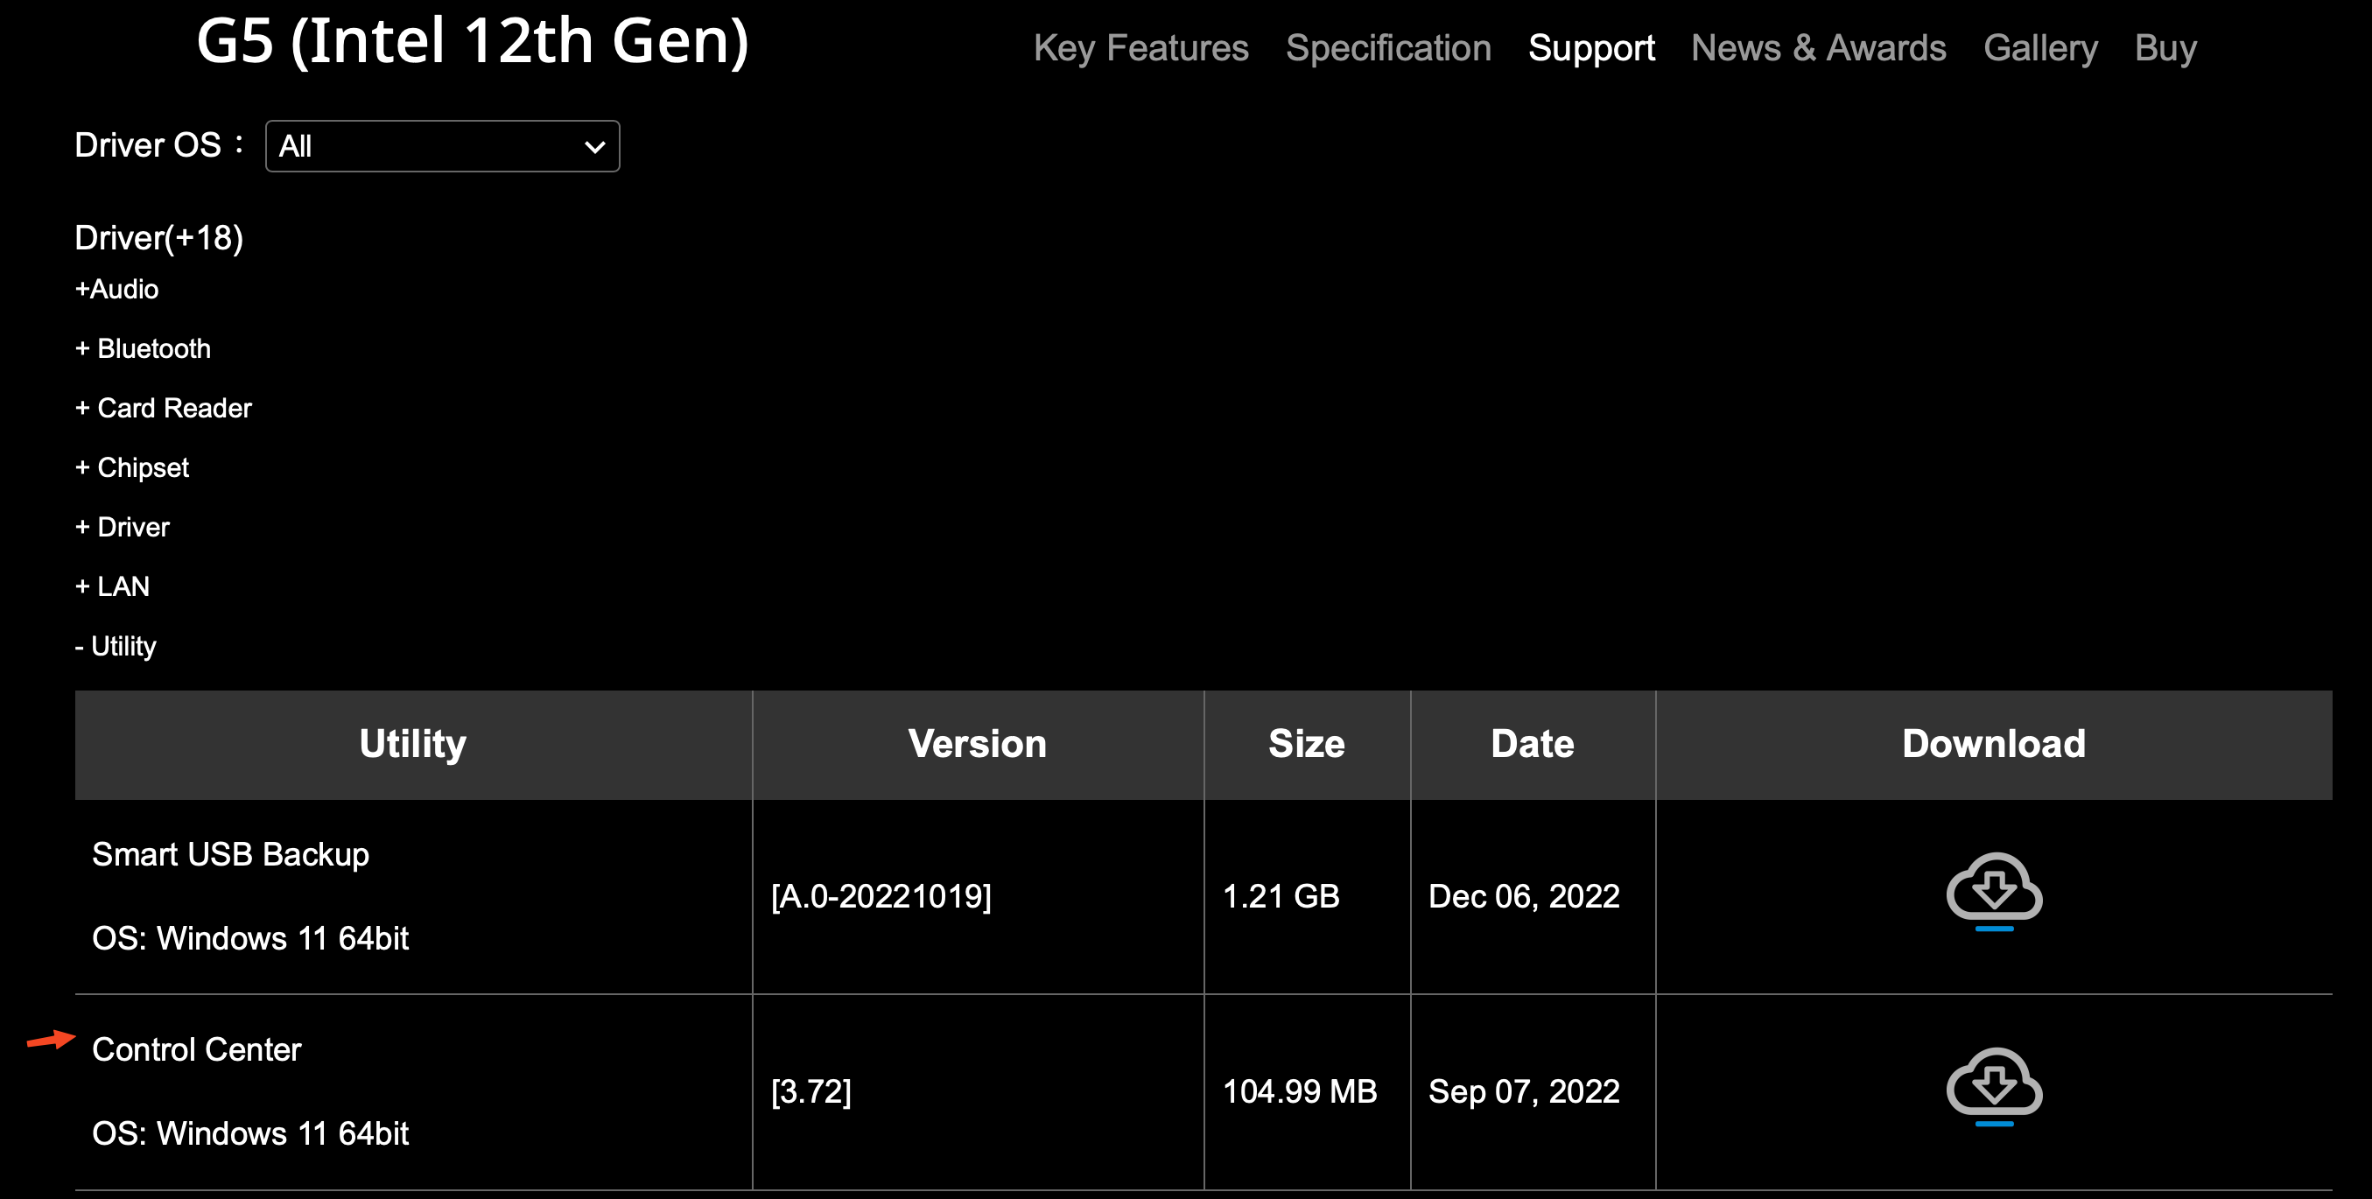This screenshot has width=2372, height=1199.
Task: Switch to the Specification tab
Action: pyautogui.click(x=1387, y=48)
